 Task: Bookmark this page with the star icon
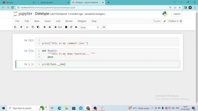pos(180,7)
